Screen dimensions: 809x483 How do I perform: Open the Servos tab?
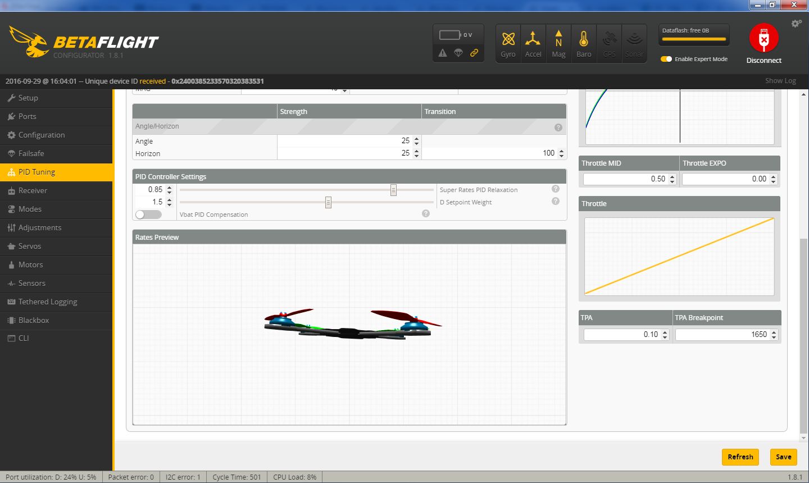[x=56, y=246]
